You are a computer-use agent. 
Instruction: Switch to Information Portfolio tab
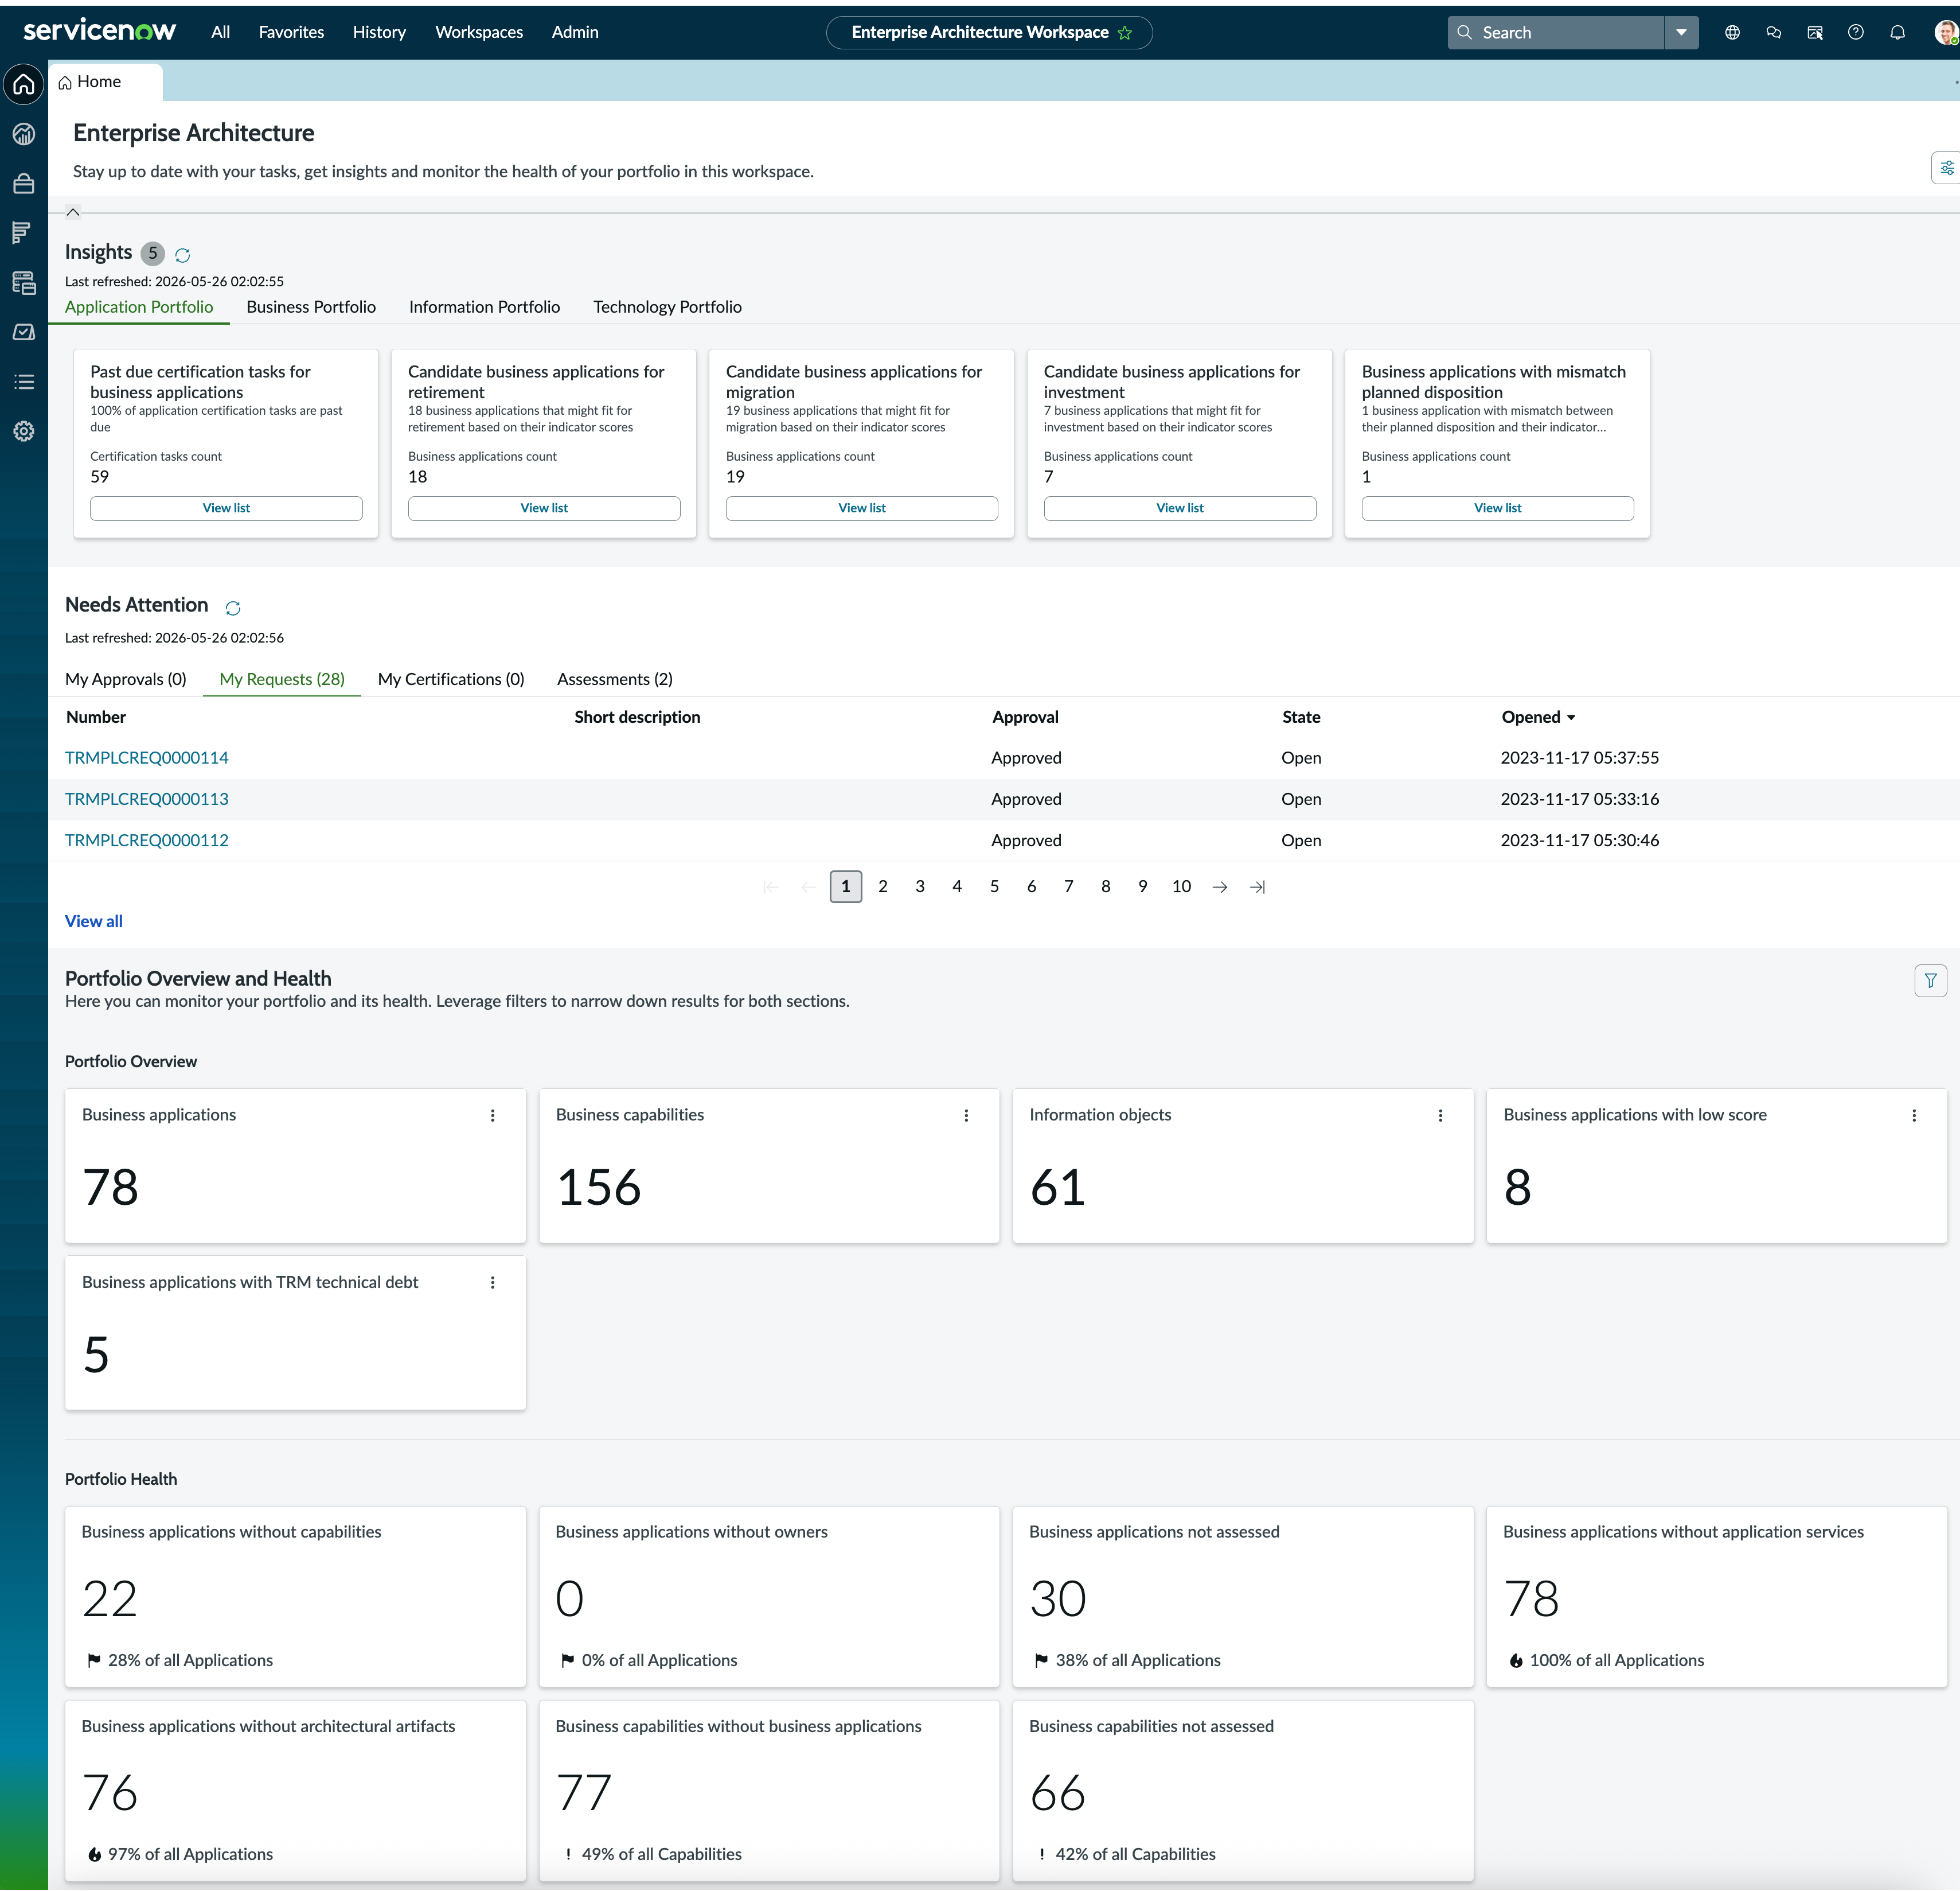[484, 307]
